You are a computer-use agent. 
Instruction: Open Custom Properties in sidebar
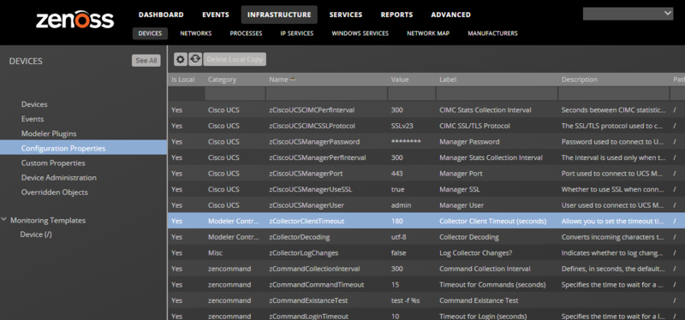(x=53, y=163)
